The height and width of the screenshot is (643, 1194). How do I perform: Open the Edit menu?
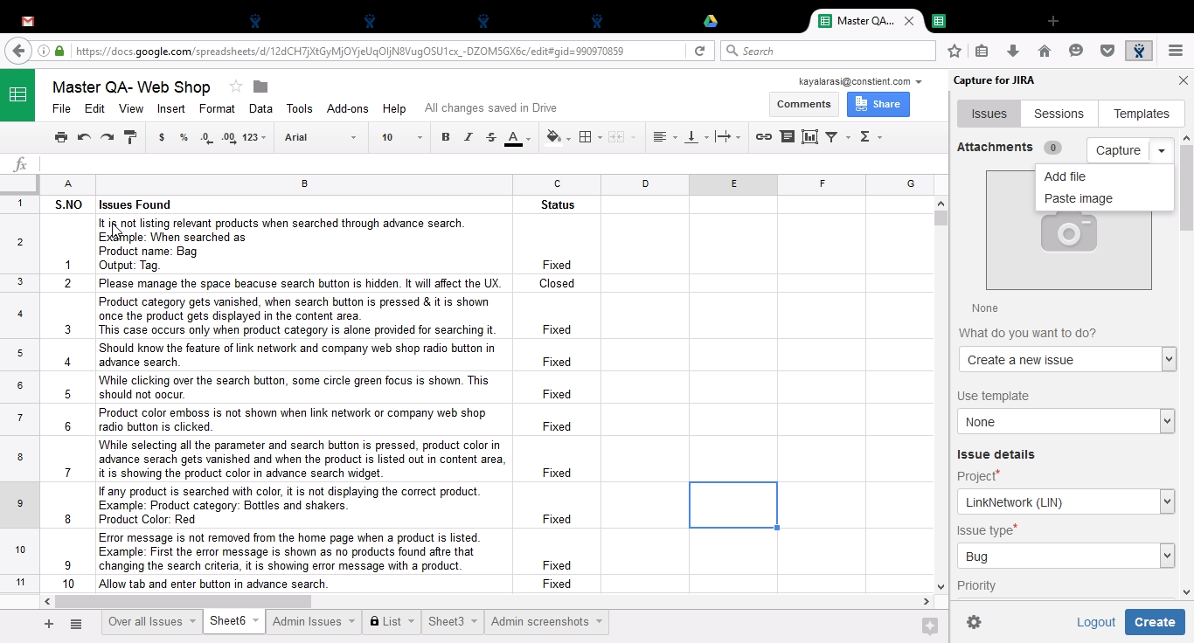pyautogui.click(x=94, y=108)
